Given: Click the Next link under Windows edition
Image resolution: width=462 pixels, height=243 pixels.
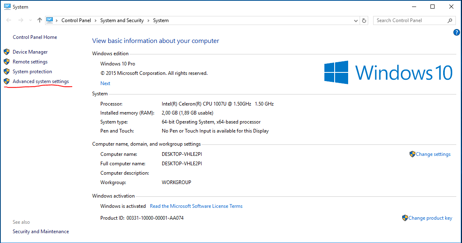Looking at the screenshot, I should [105, 83].
